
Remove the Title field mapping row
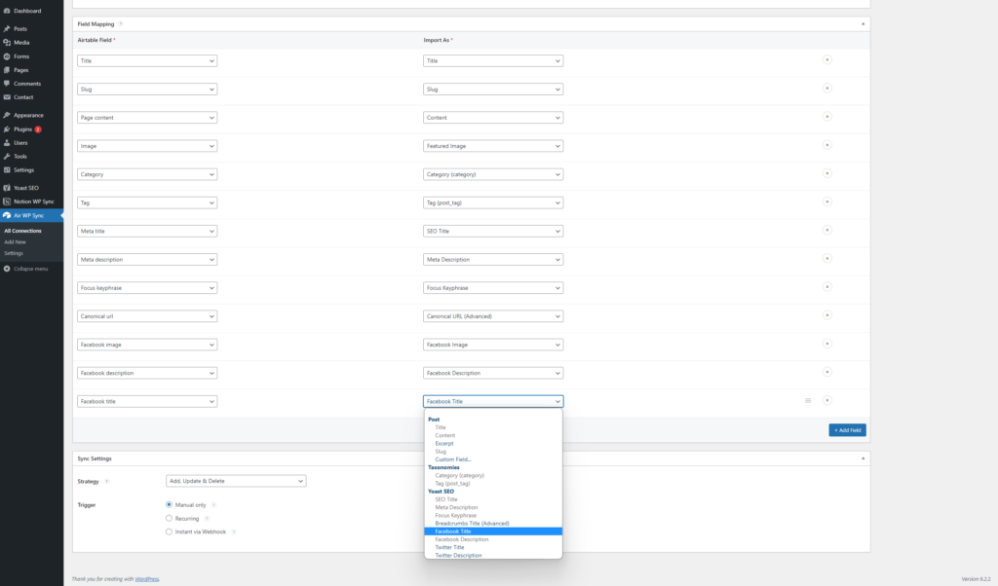point(826,59)
